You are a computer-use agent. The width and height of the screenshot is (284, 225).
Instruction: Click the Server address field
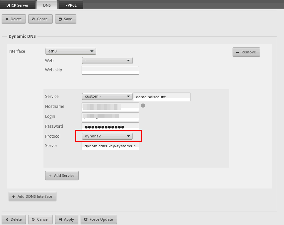(x=110, y=146)
